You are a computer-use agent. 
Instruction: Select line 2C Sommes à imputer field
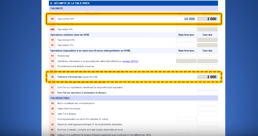(x=207, y=130)
